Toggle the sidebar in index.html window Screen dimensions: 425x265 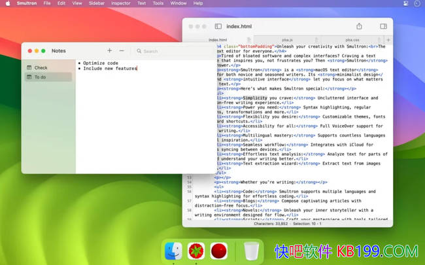coord(218,26)
